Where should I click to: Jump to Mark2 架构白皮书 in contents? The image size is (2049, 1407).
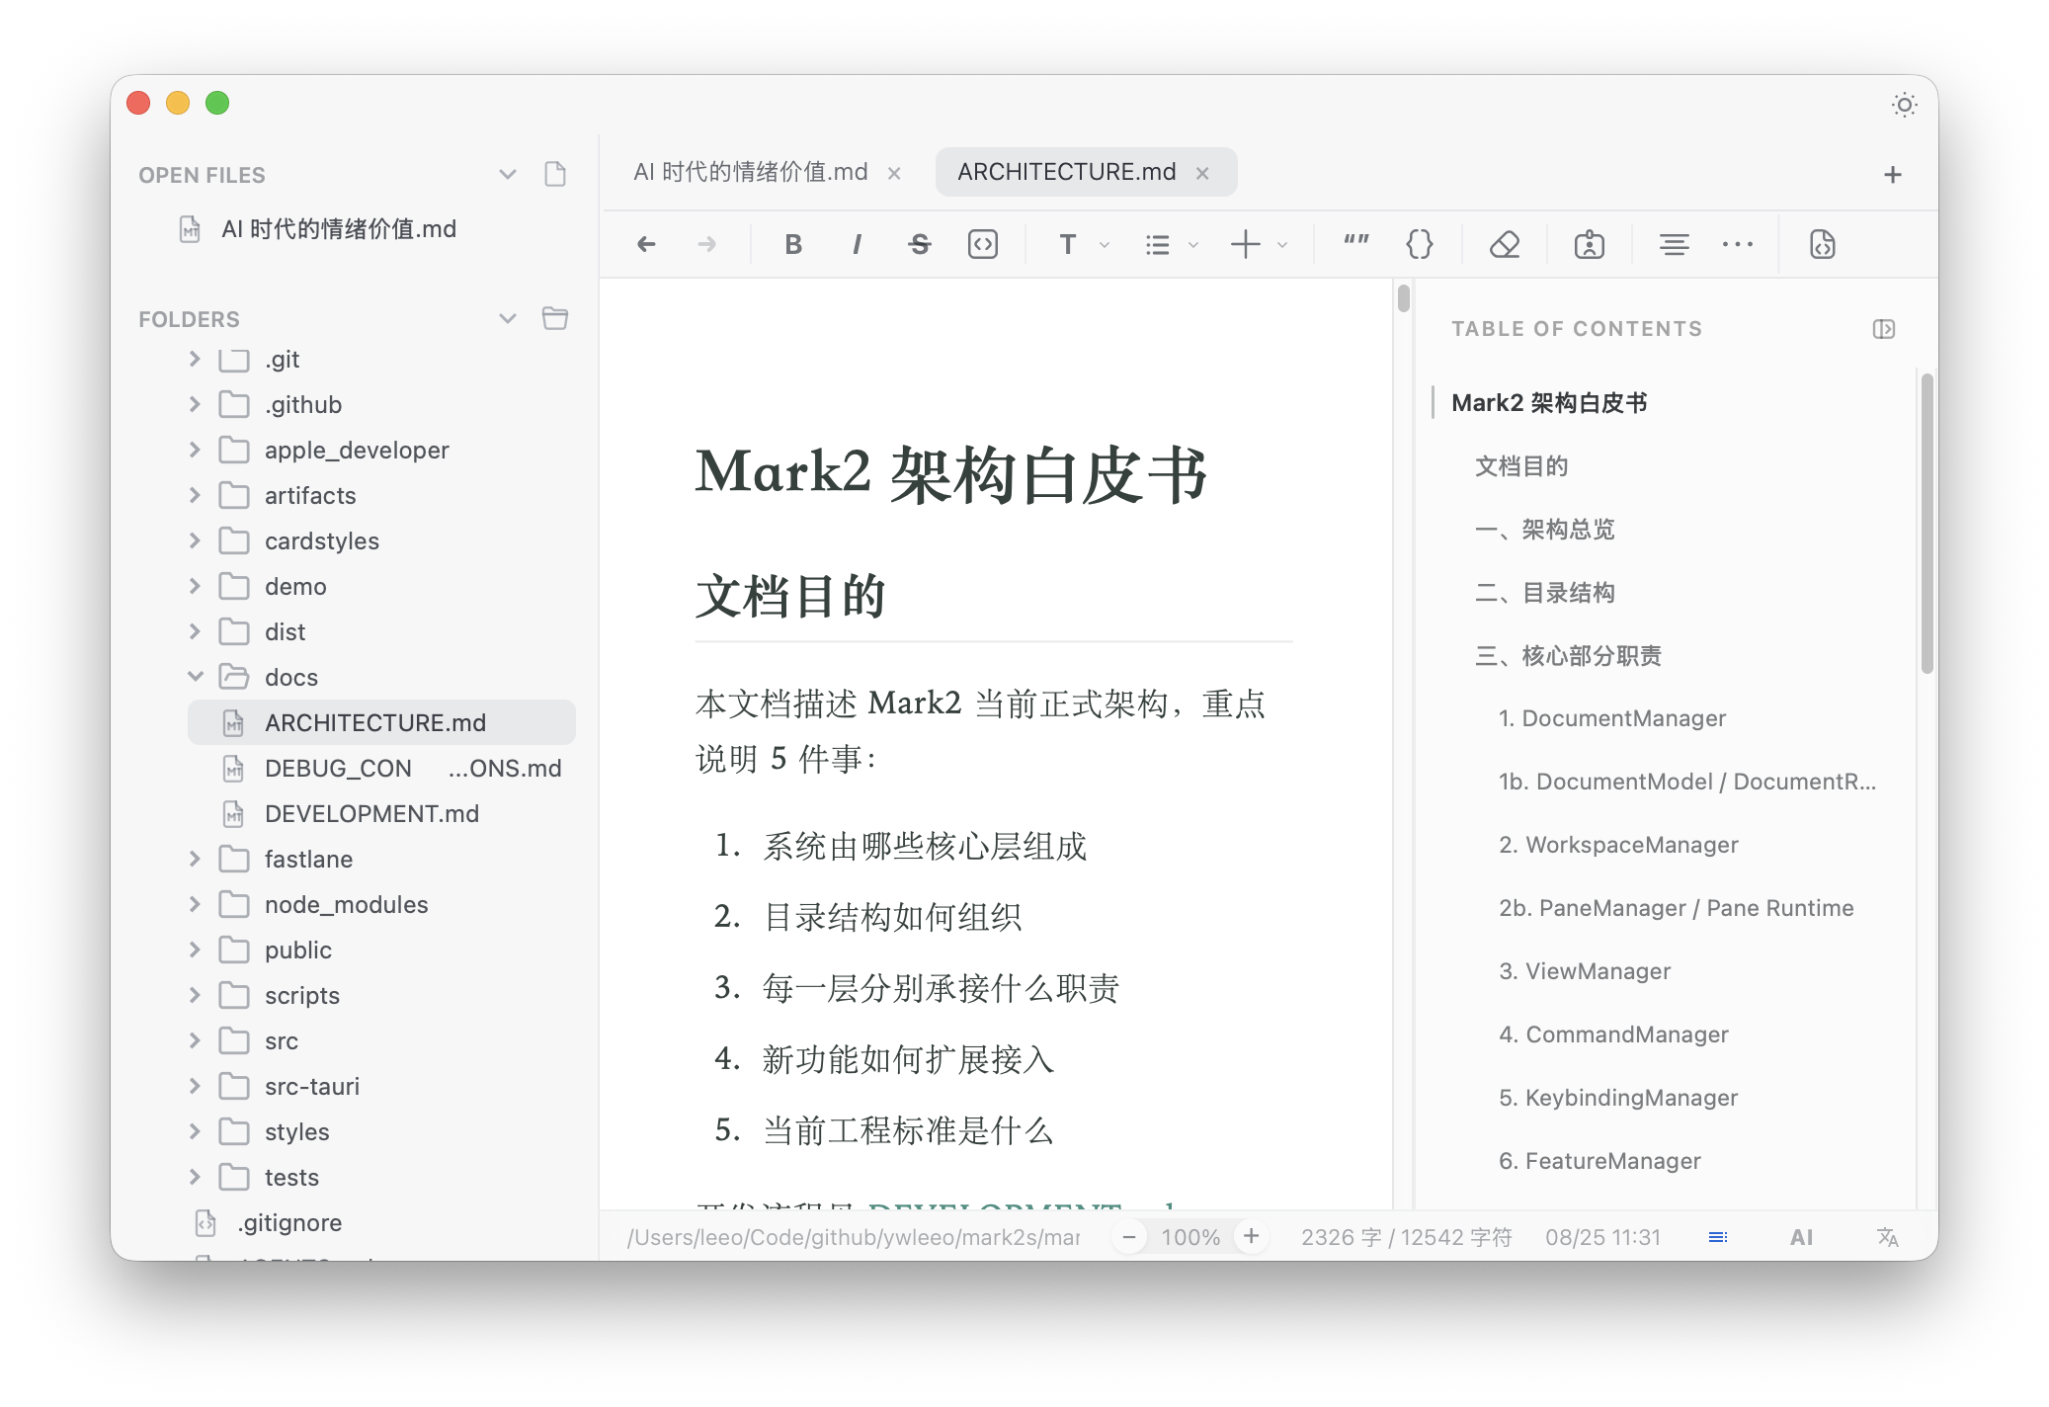coord(1549,403)
